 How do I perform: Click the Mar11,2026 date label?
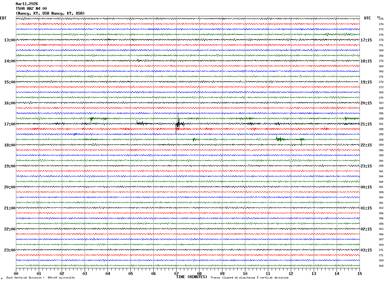click(x=27, y=4)
